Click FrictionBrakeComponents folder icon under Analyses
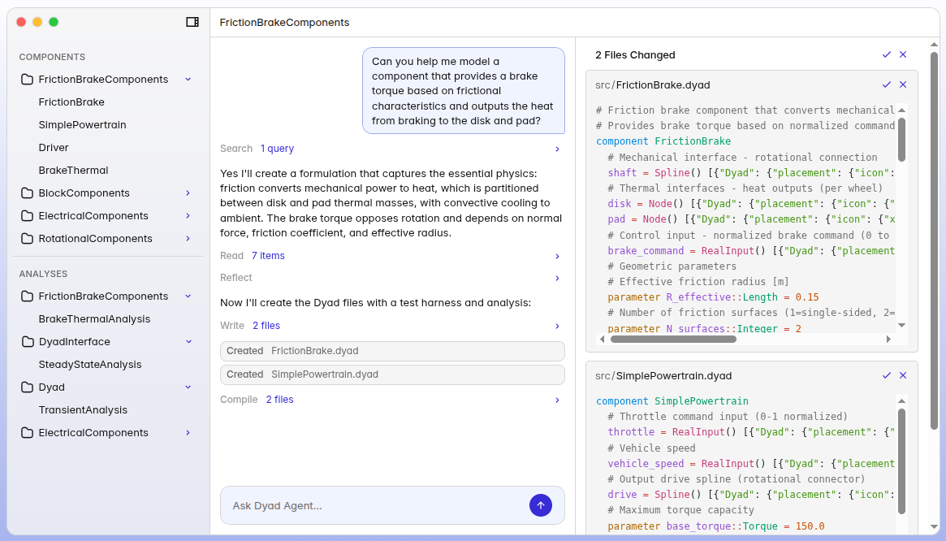This screenshot has height=541, width=946. click(x=27, y=296)
